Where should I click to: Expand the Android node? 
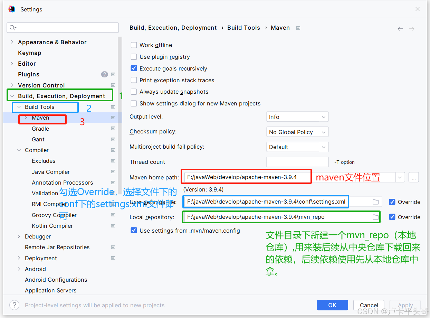pos(19,269)
